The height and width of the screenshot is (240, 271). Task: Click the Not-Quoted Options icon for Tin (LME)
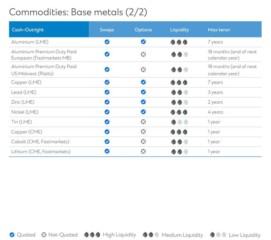(x=143, y=122)
